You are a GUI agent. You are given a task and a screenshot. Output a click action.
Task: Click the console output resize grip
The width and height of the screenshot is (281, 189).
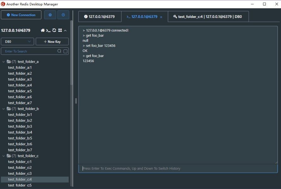pyautogui.click(x=276, y=163)
